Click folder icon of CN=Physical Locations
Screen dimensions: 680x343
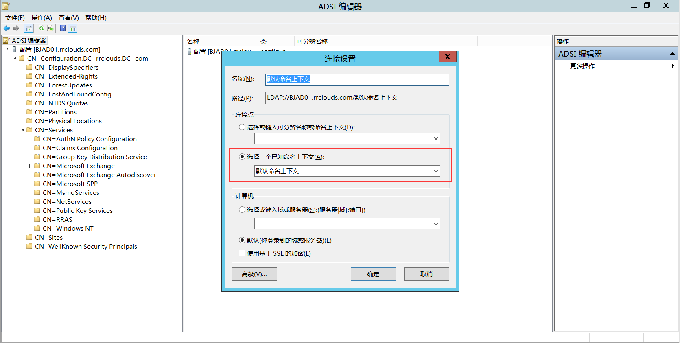[x=29, y=121]
